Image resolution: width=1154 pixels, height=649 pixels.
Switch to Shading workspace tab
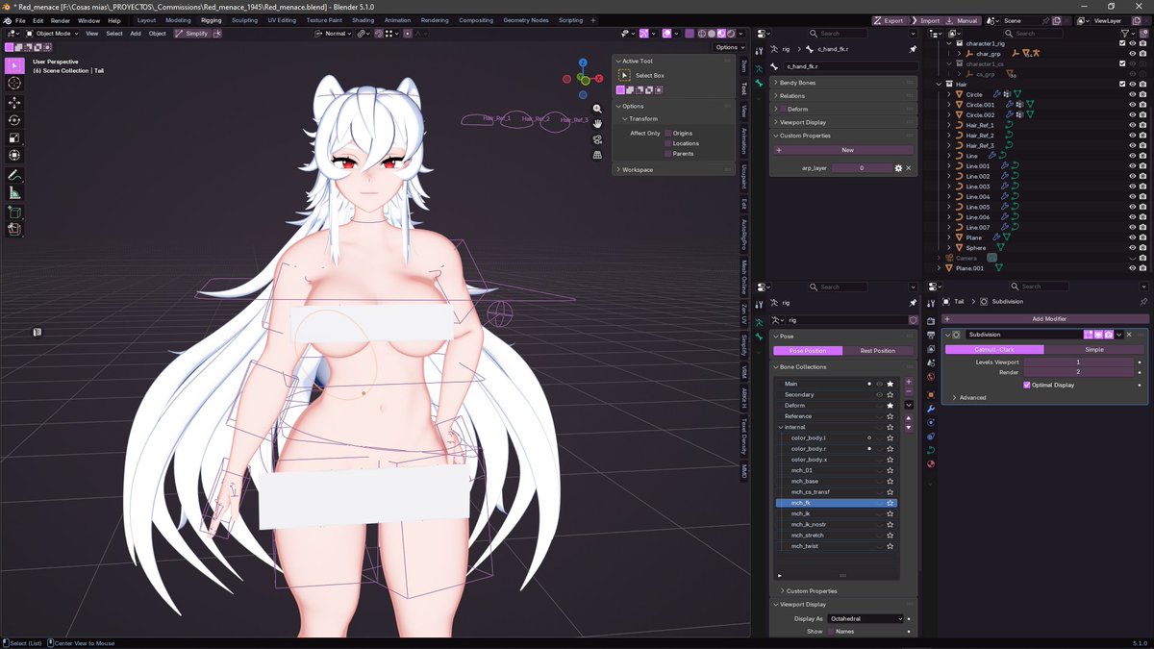point(363,20)
